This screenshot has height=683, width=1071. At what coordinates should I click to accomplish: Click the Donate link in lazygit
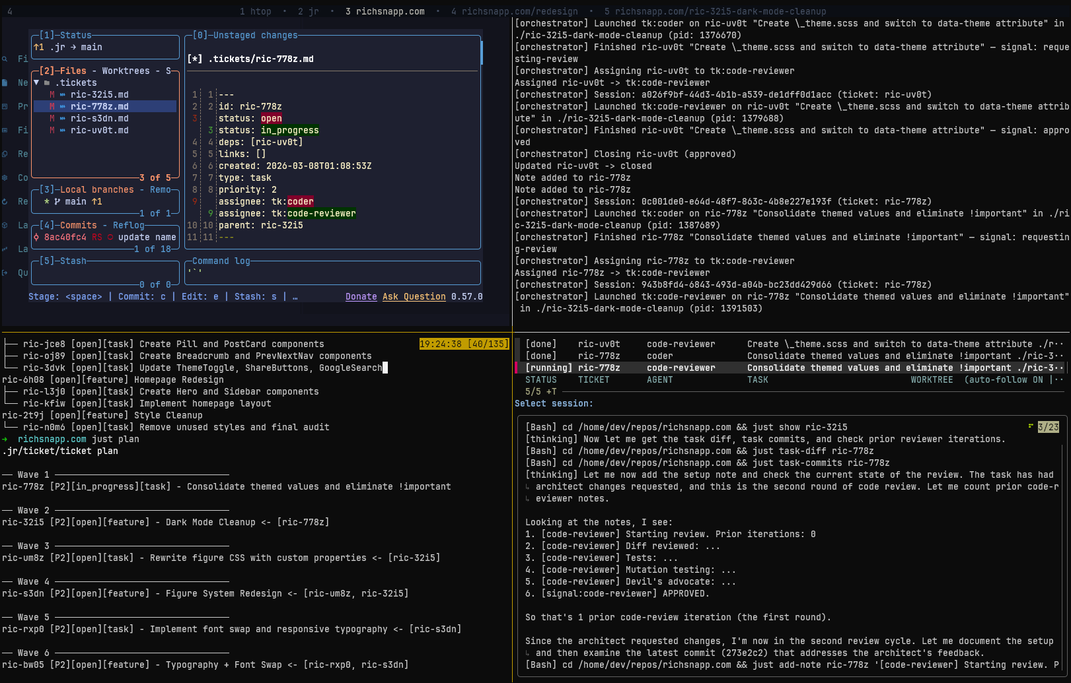[x=361, y=296]
